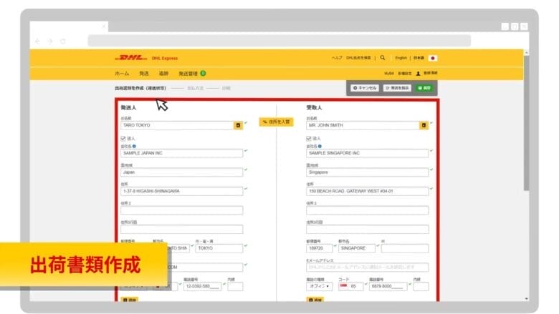Toggle the sender 法人 checkbox

point(123,138)
